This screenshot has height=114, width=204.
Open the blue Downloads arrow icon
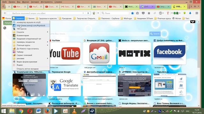pyautogui.click(x=190, y=13)
